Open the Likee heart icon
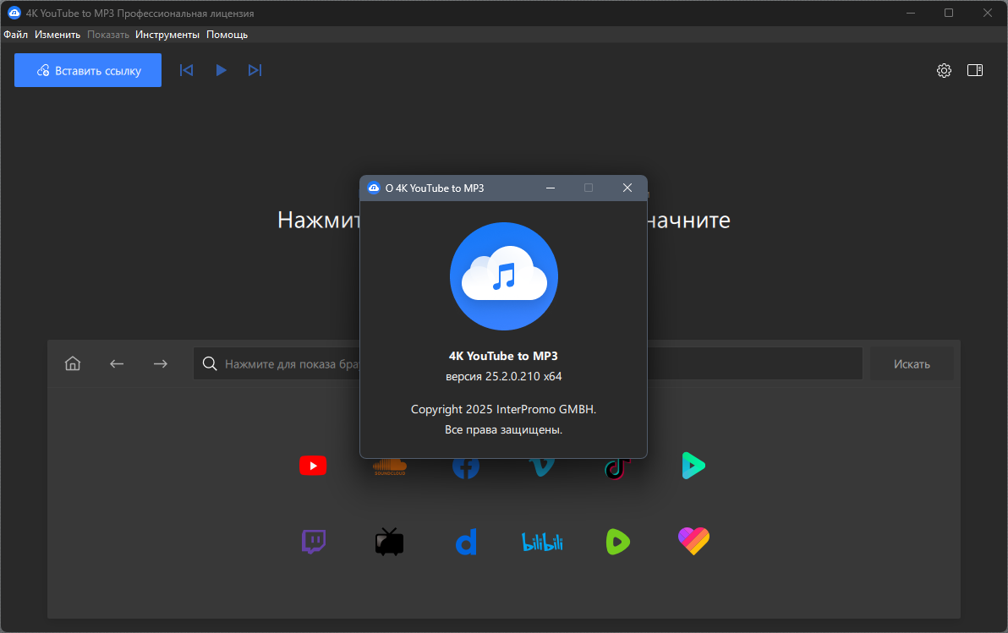This screenshot has width=1008, height=633. point(693,541)
